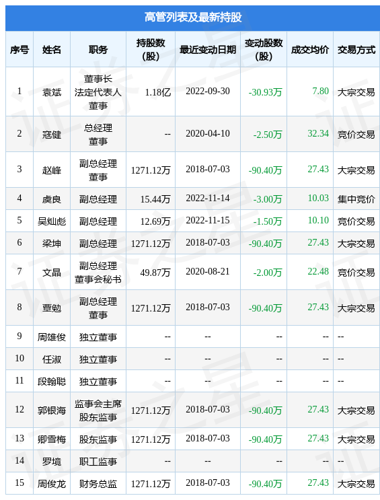Click the average price 32.34

tap(318, 133)
